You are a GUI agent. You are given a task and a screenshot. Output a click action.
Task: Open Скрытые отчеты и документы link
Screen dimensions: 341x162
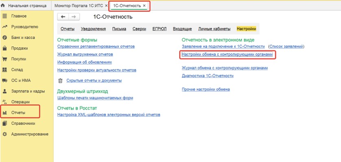point(94,80)
